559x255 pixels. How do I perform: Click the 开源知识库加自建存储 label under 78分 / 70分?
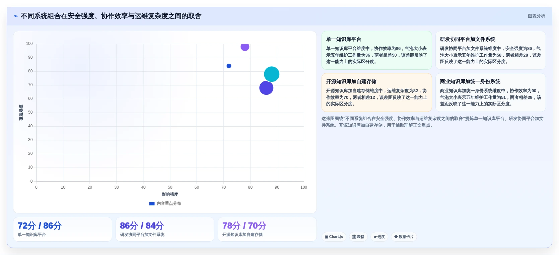tap(242, 235)
